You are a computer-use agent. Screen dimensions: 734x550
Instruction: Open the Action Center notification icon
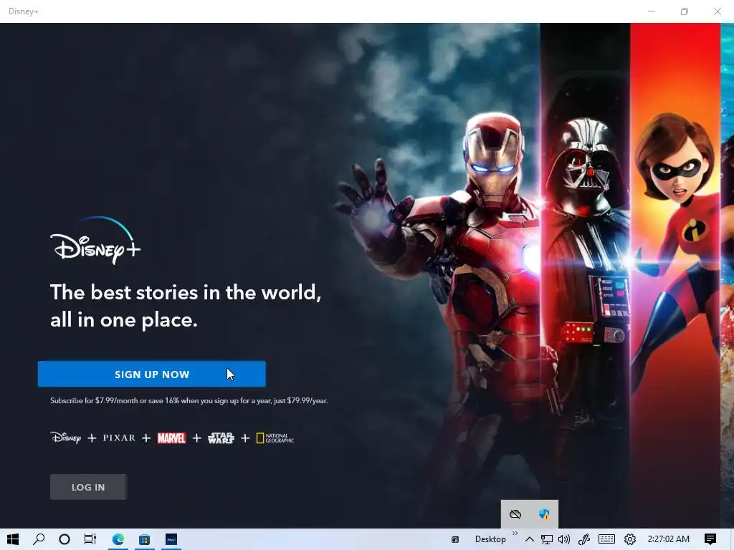coord(710,539)
